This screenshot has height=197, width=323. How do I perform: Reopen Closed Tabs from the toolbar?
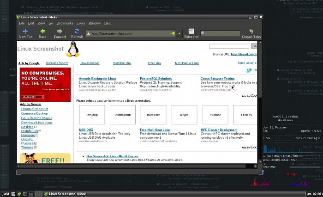coord(251,34)
